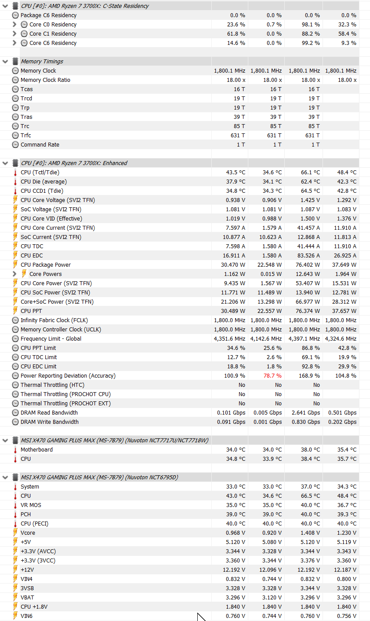Image resolution: width=370 pixels, height=621 pixels.
Task: Expand the Core C0 Residency row
Action: 15,25
